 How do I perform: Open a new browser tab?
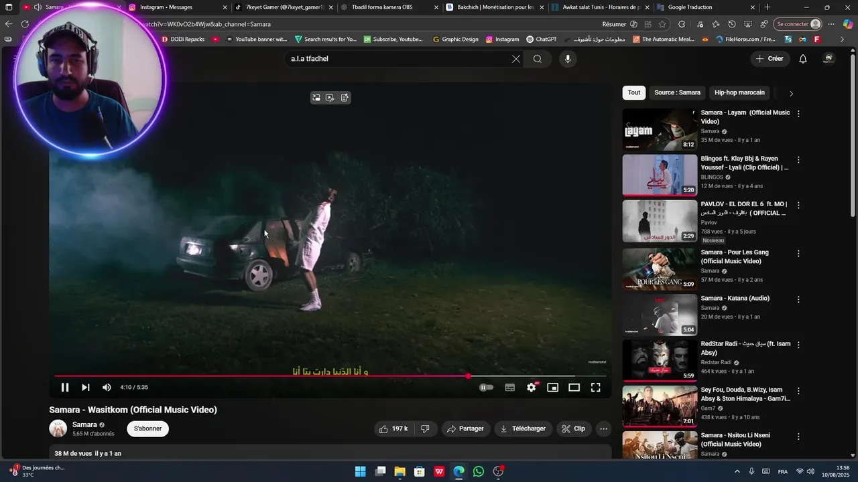tap(768, 7)
